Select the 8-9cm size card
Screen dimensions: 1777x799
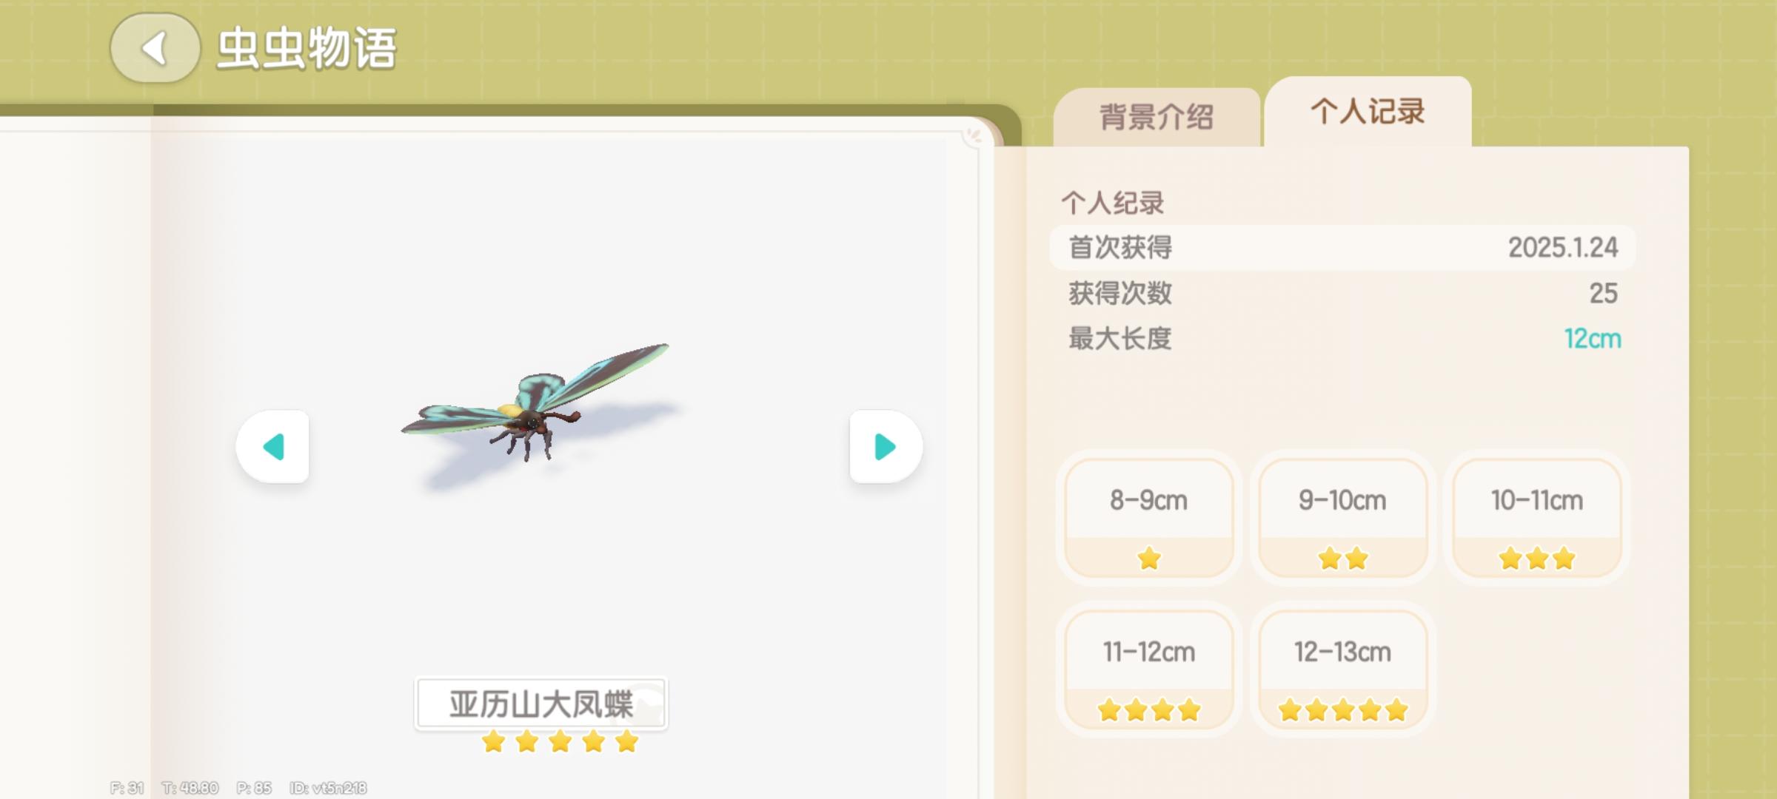tap(1149, 518)
